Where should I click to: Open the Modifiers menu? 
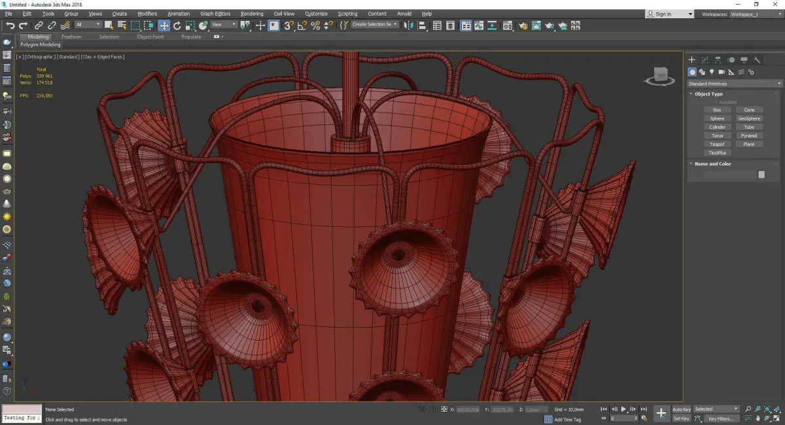pos(147,14)
